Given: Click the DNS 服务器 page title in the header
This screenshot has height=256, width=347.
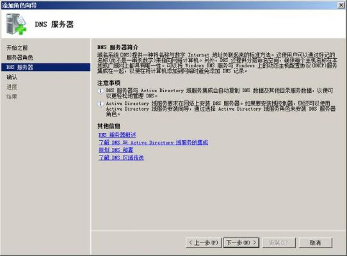Looking at the screenshot, I should coord(54,24).
